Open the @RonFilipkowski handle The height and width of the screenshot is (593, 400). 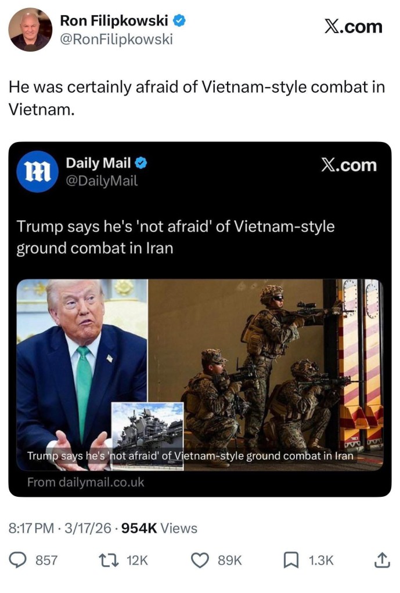pyautogui.click(x=116, y=39)
